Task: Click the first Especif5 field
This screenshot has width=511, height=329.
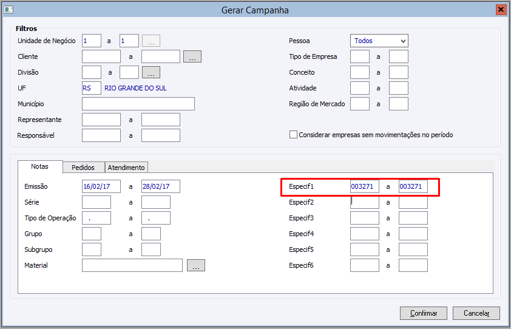Action: click(x=365, y=249)
